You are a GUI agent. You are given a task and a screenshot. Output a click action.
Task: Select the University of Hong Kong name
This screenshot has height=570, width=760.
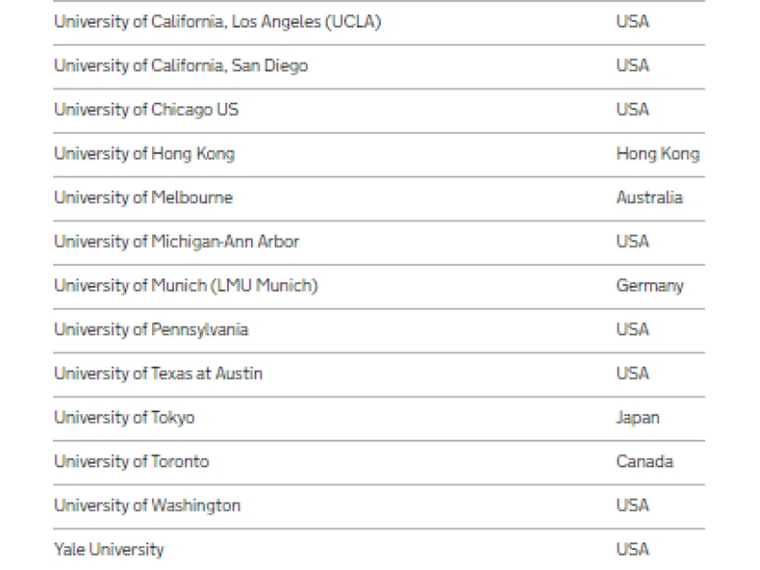(144, 154)
